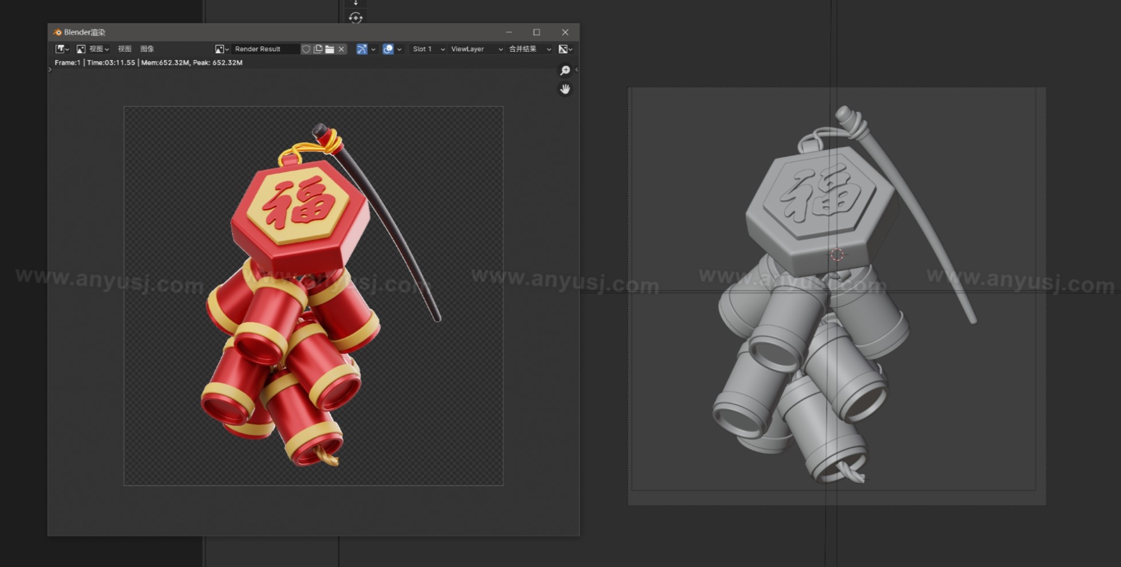
Task: Expand the left toolbar region arrow
Action: (50, 69)
